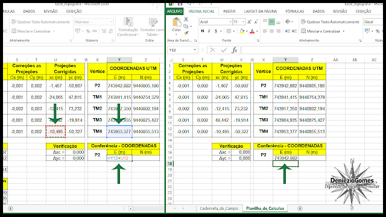Click the borders icon in Fonte group

point(229,31)
